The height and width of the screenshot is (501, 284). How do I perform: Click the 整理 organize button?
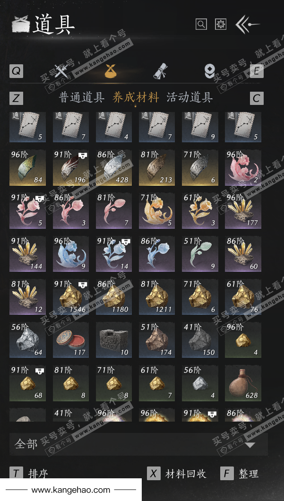point(239,473)
